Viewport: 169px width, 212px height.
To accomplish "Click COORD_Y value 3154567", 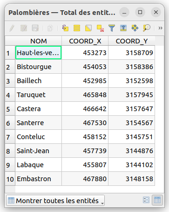I will (132, 123).
